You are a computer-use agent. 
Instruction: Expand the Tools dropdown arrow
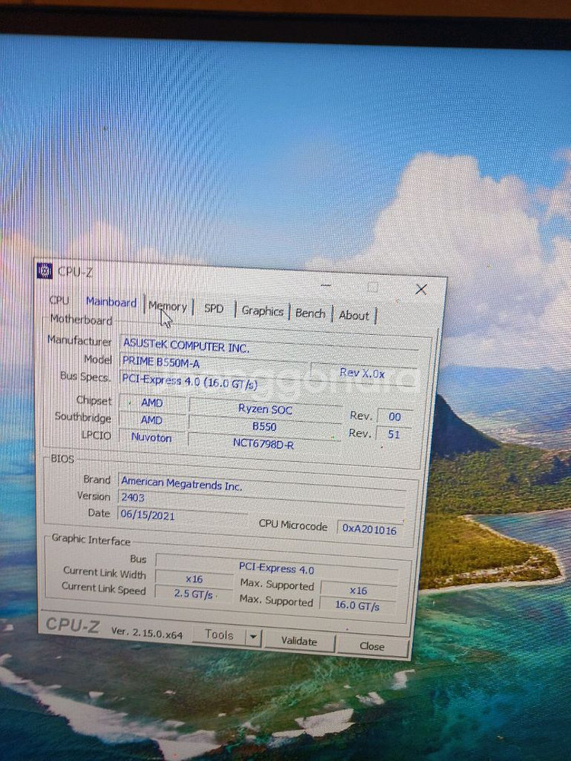[254, 637]
